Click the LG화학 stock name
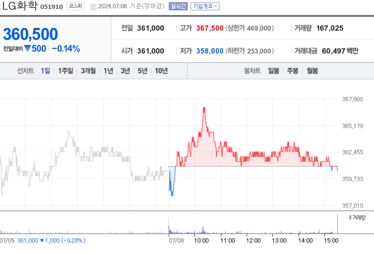The width and height of the screenshot is (374, 254). [20, 6]
